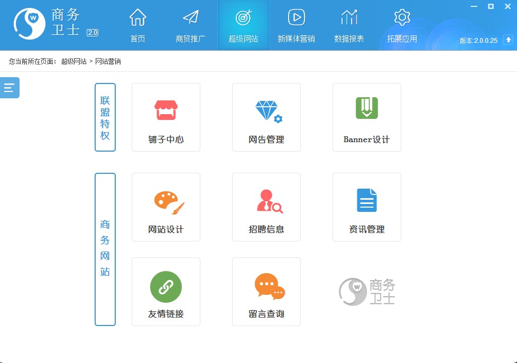Click the version update arrow icon

(x=508, y=40)
